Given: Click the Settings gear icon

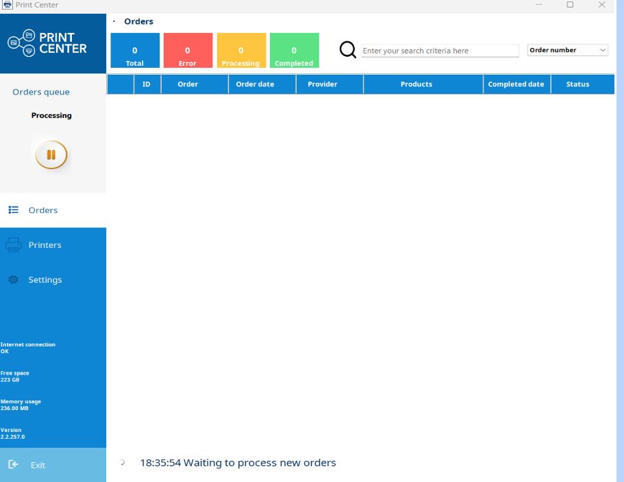Looking at the screenshot, I should click(13, 280).
